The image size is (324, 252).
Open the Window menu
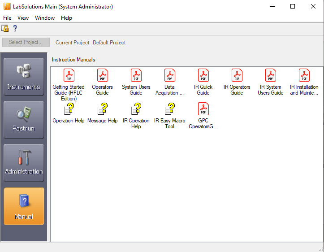pyautogui.click(x=45, y=18)
